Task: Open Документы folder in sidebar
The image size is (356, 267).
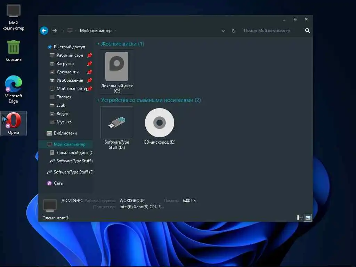Action: point(64,72)
